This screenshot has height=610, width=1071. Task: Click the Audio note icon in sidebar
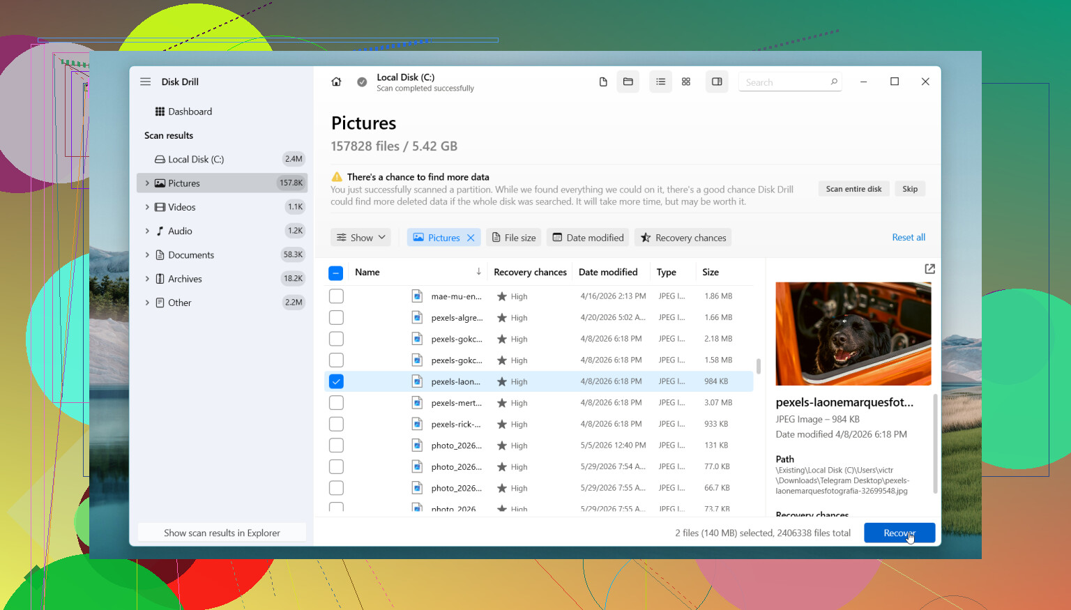coord(160,231)
